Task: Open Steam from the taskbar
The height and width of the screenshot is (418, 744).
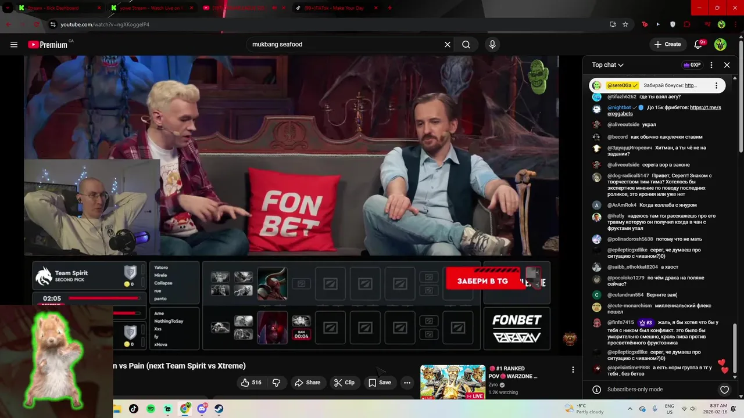Action: (x=219, y=409)
